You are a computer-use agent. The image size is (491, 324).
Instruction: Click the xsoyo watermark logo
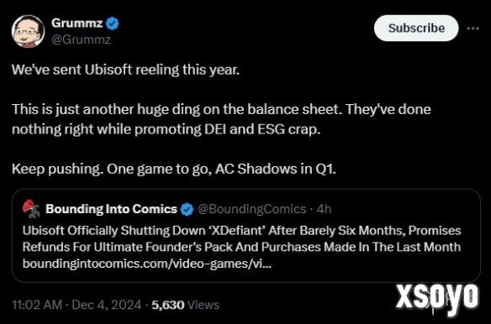pyautogui.click(x=437, y=297)
